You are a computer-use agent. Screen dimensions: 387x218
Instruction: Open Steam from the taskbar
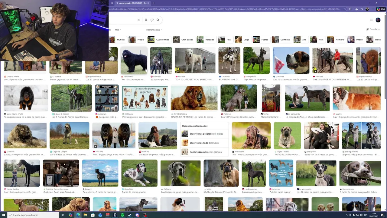[130, 215]
